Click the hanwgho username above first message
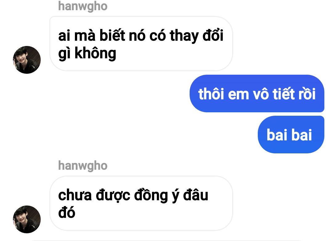 (x=83, y=6)
